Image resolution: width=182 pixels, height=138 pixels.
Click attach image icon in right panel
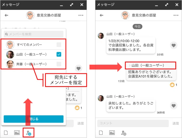tap(112, 133)
